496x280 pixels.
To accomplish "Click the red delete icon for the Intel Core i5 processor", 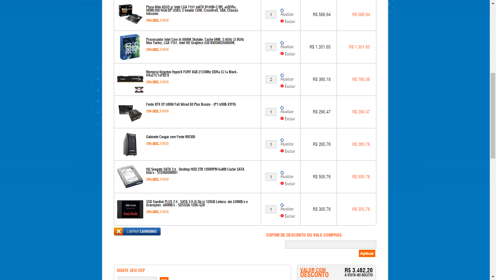I will tap(282, 54).
